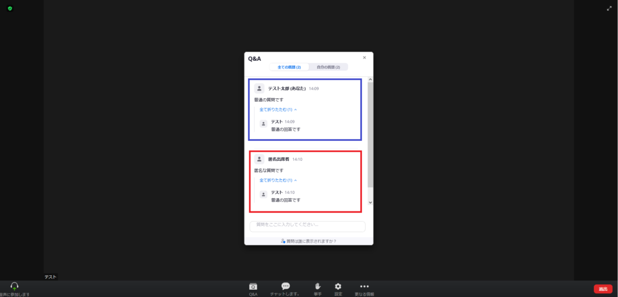Open the Q&A toolbar icon
The width and height of the screenshot is (618, 297).
253,287
